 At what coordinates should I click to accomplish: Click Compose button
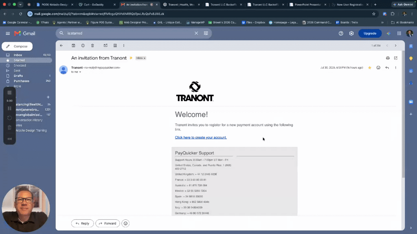17,46
